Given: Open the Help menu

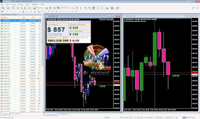Looking at the screenshot, I should tap(42, 4).
